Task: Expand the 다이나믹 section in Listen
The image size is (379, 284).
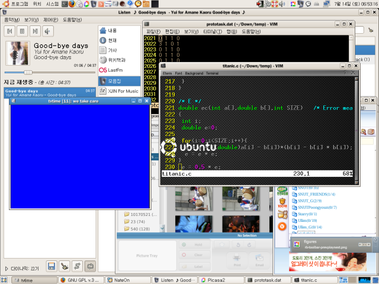Action: [7, 269]
